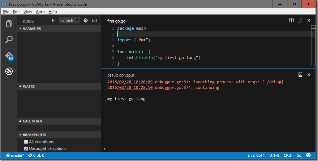
Task: Click the feedback smiley in status bar
Action: [308, 155]
